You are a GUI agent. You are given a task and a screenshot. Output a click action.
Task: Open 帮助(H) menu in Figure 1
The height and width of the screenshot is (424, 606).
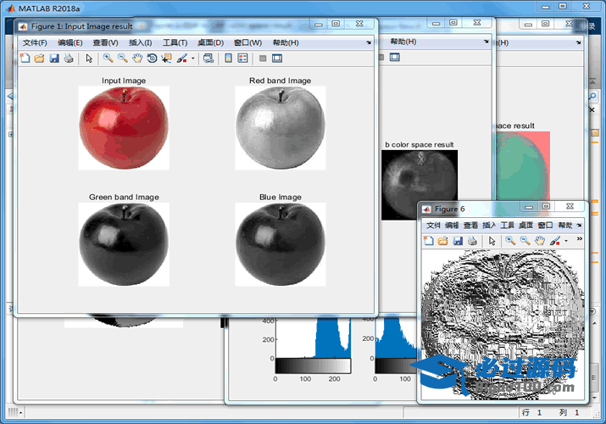click(286, 42)
